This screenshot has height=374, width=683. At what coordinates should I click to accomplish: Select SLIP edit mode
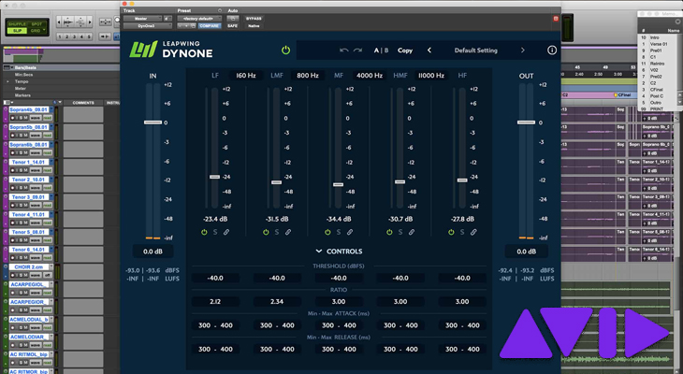tap(17, 31)
